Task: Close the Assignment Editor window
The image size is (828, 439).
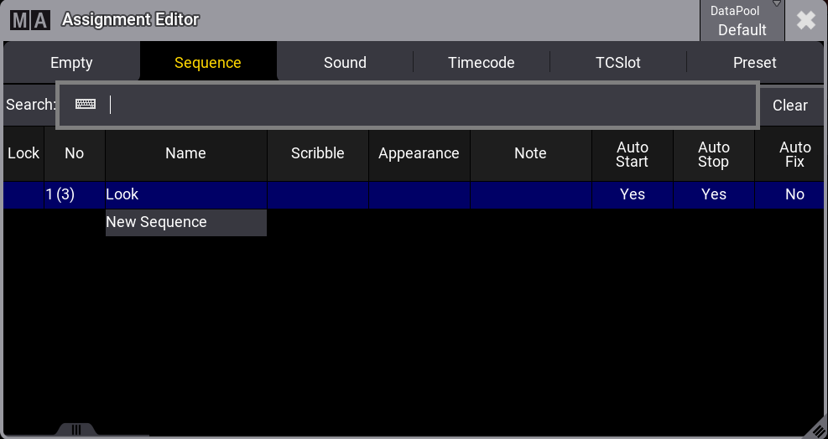Action: click(805, 21)
